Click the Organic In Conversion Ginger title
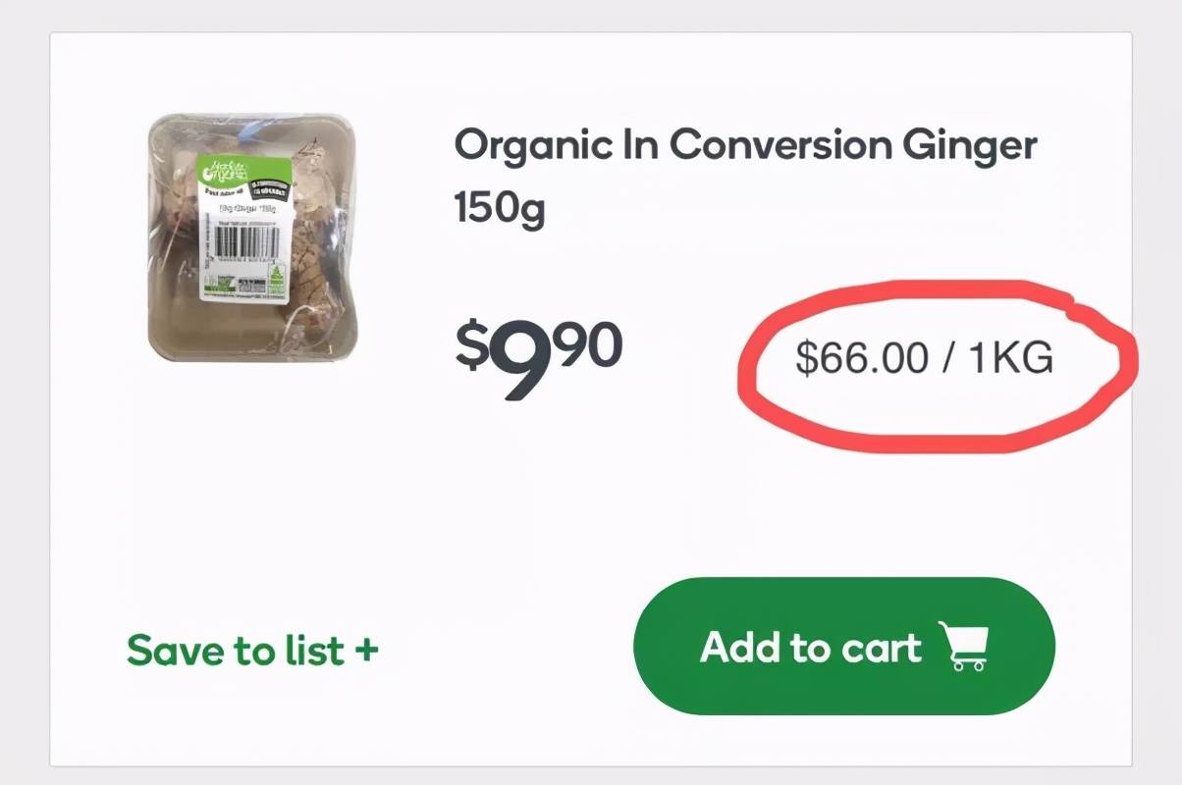 pos(745,146)
